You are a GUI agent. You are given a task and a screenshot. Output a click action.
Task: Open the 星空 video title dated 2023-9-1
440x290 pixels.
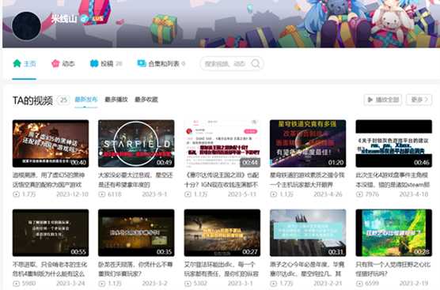pos(136,180)
